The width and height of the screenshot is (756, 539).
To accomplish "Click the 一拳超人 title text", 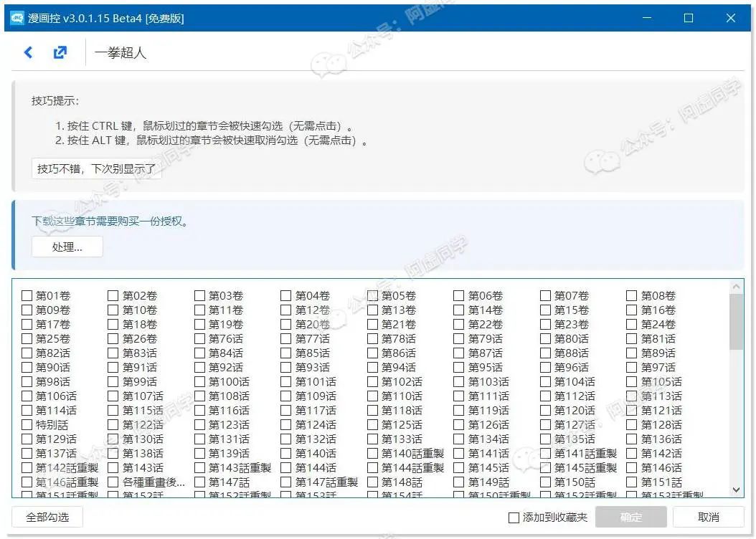I will click(121, 52).
